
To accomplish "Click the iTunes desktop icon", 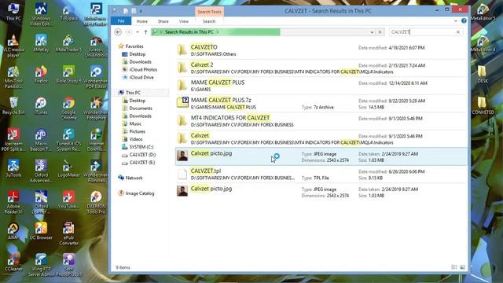I will (41, 106).
